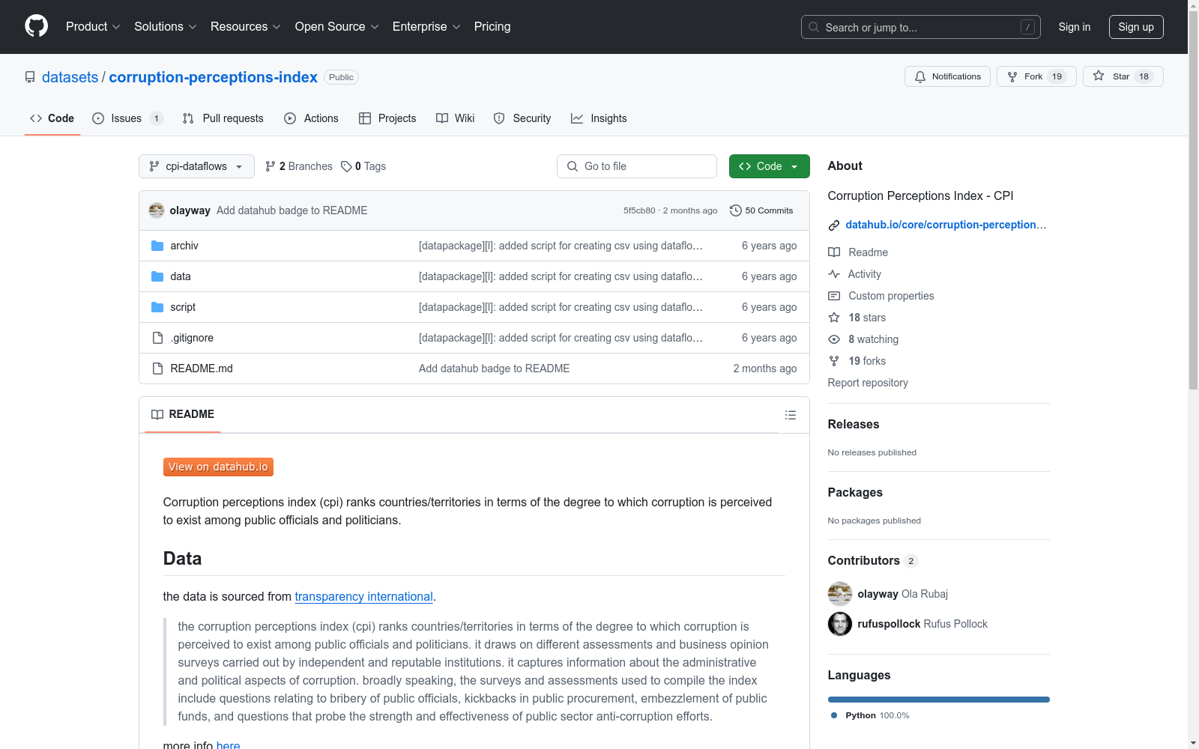Click the Custom properties icon
Viewport: 1199px width, 749px height.
coord(834,296)
